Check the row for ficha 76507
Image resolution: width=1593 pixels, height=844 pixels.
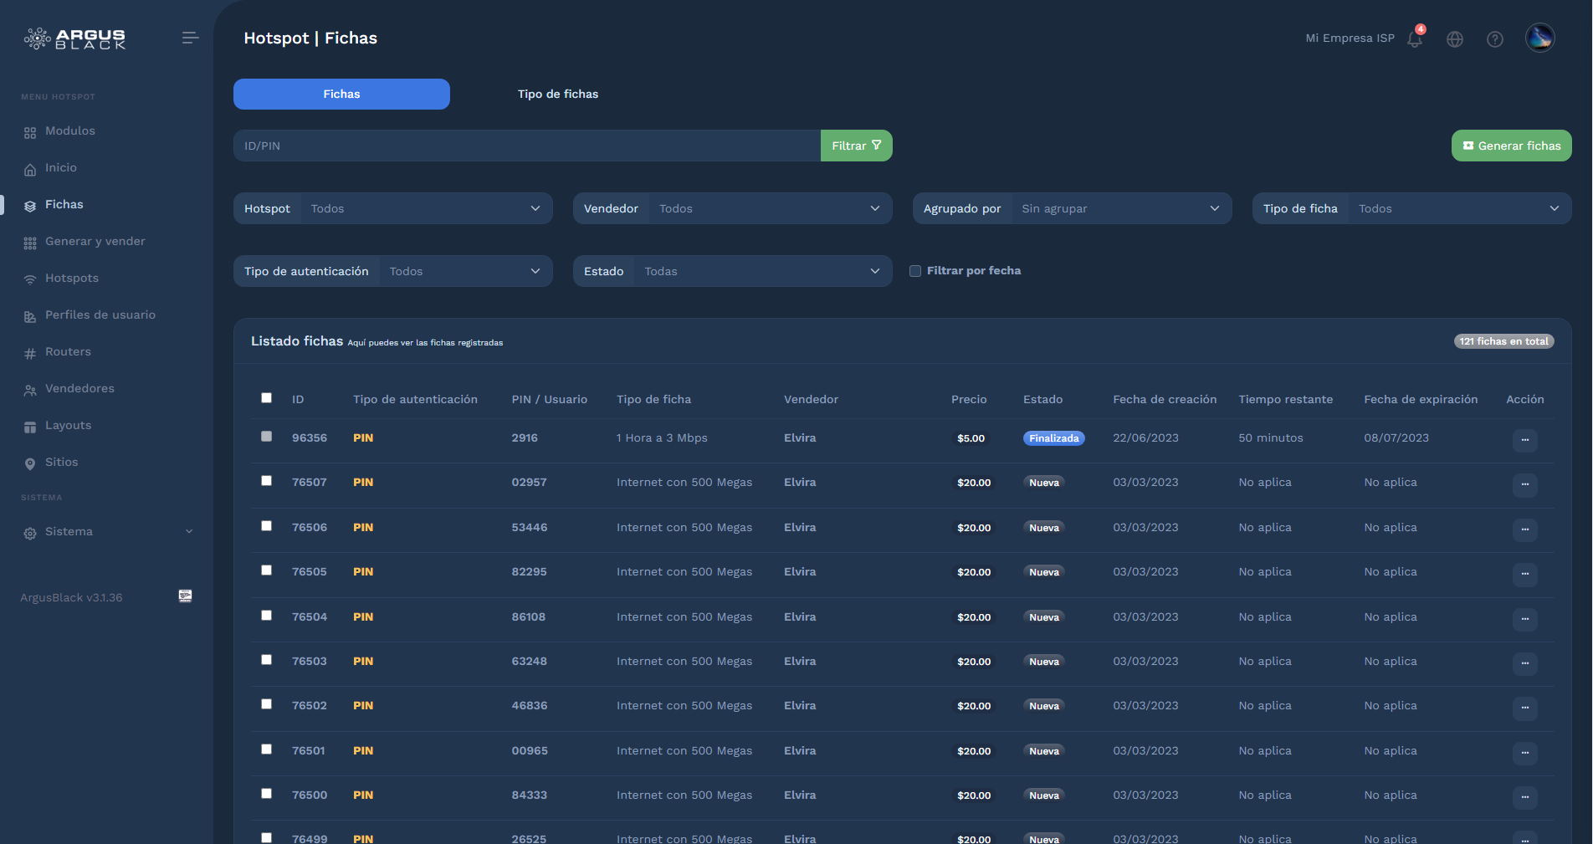pyautogui.click(x=266, y=481)
